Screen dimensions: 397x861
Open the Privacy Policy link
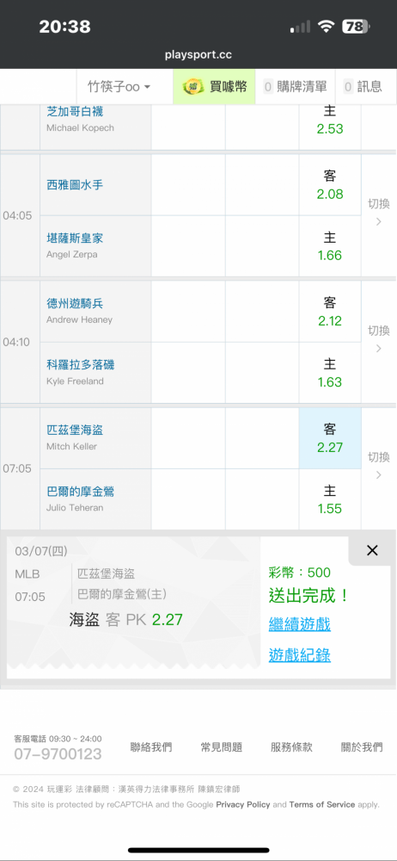pos(243,804)
